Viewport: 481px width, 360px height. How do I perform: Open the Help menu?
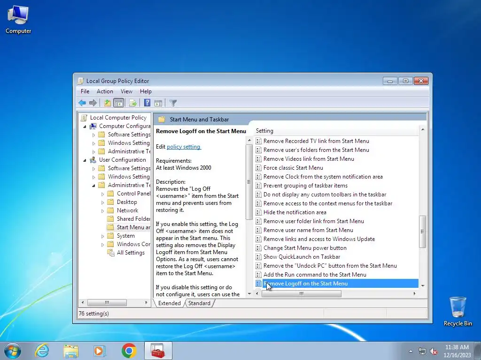[146, 91]
